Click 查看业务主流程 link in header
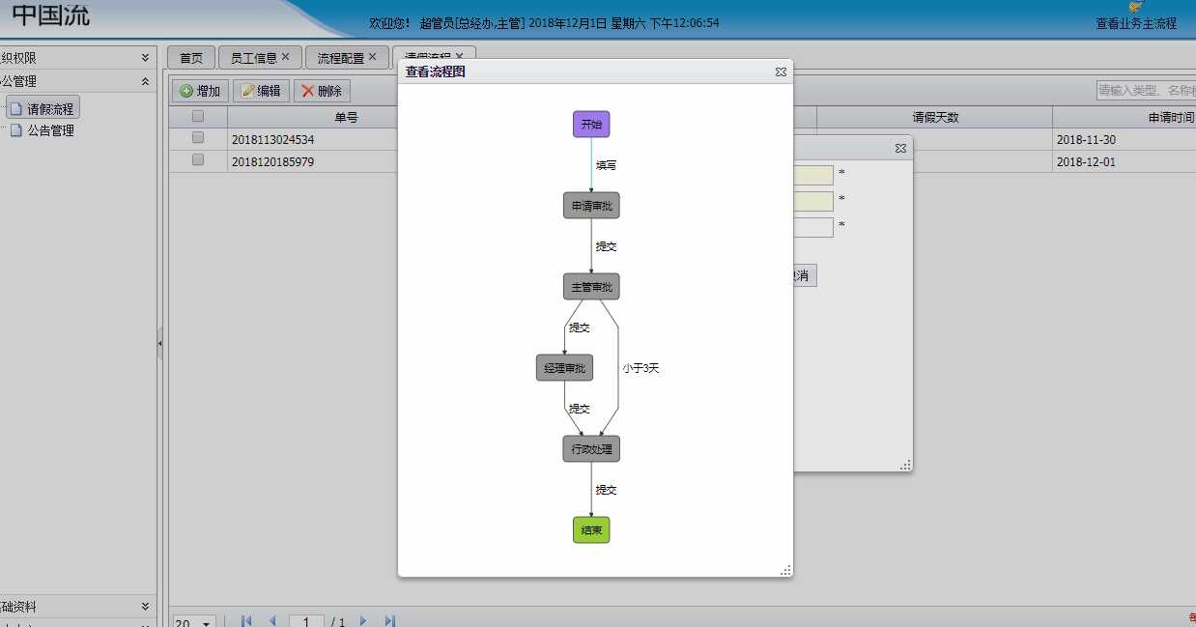The width and height of the screenshot is (1196, 627). pos(1135,23)
